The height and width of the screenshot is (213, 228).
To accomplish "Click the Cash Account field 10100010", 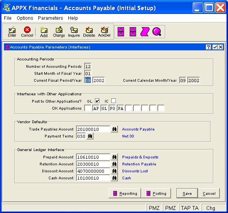I will (93, 178).
